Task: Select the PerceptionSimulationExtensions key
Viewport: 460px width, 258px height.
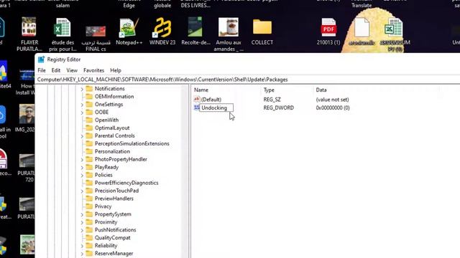Action: [132, 143]
